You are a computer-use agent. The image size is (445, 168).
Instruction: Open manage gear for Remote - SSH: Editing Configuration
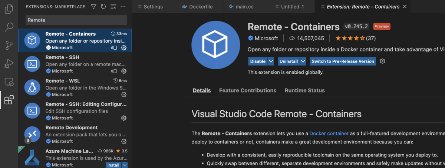(124, 118)
